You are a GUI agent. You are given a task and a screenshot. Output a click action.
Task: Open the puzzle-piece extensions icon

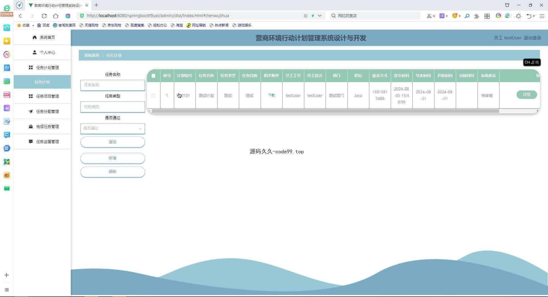(x=476, y=16)
